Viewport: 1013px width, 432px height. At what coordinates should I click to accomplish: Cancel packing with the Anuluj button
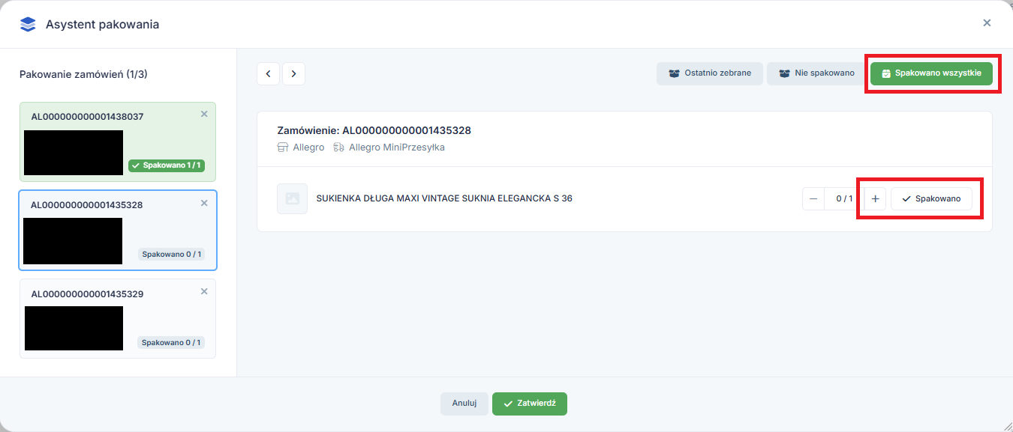click(464, 403)
